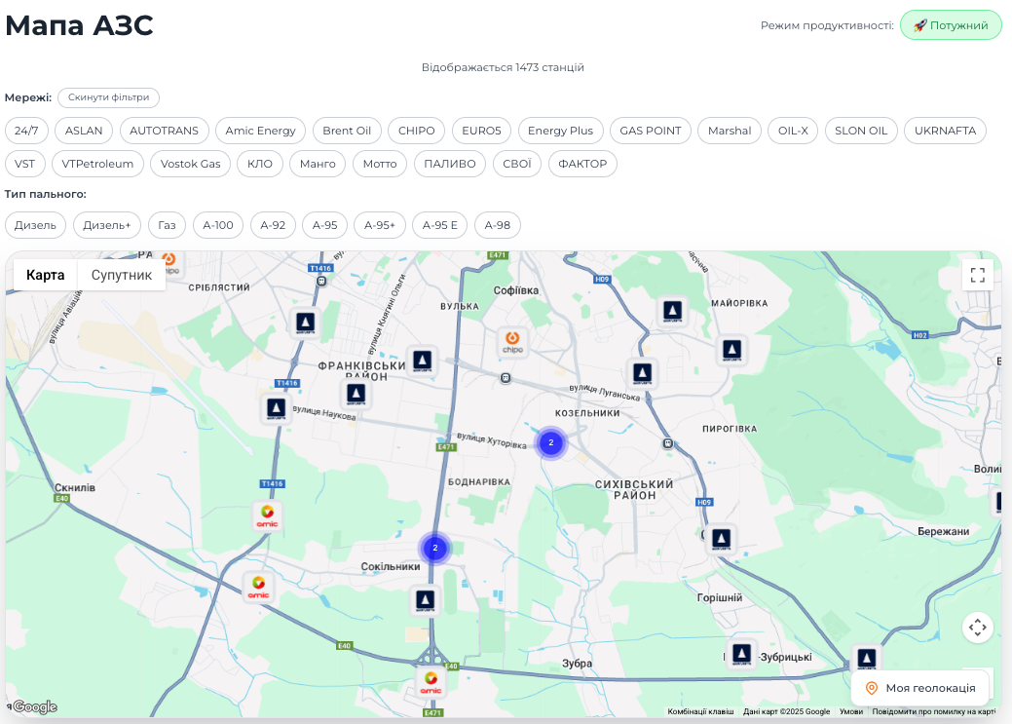The height and width of the screenshot is (724, 1012).
Task: Select the Карта view tab
Action: click(x=45, y=275)
